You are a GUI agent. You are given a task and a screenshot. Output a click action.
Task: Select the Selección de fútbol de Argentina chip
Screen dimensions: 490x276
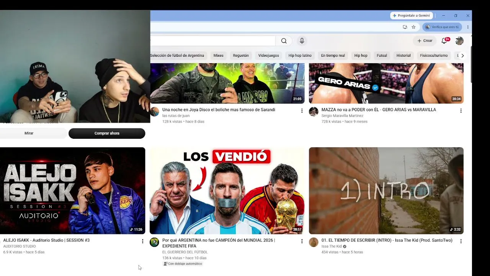pyautogui.click(x=177, y=56)
